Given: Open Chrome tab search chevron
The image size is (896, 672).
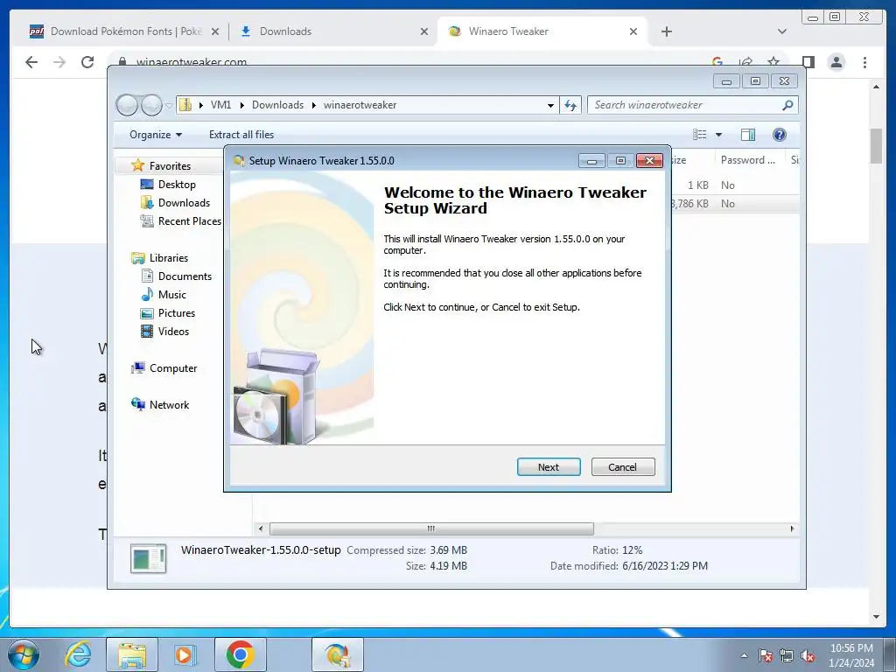Looking at the screenshot, I should (x=782, y=31).
